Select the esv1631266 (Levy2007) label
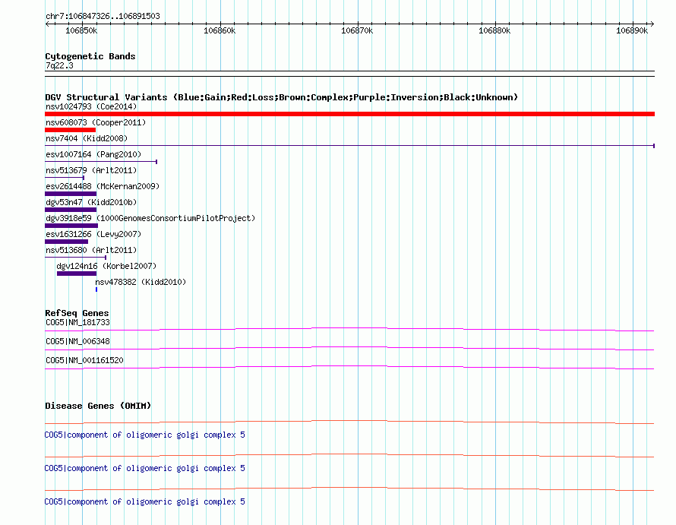Image resolution: width=676 pixels, height=525 pixels. click(93, 234)
